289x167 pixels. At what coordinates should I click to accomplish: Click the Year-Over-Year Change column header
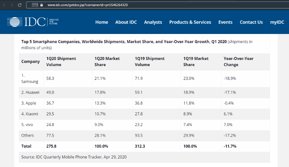pyautogui.click(x=239, y=61)
